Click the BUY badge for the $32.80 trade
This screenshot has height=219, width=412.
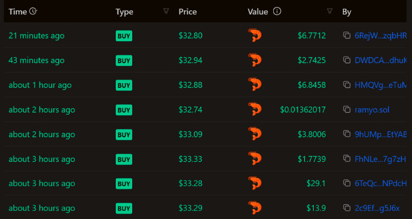pyautogui.click(x=124, y=36)
